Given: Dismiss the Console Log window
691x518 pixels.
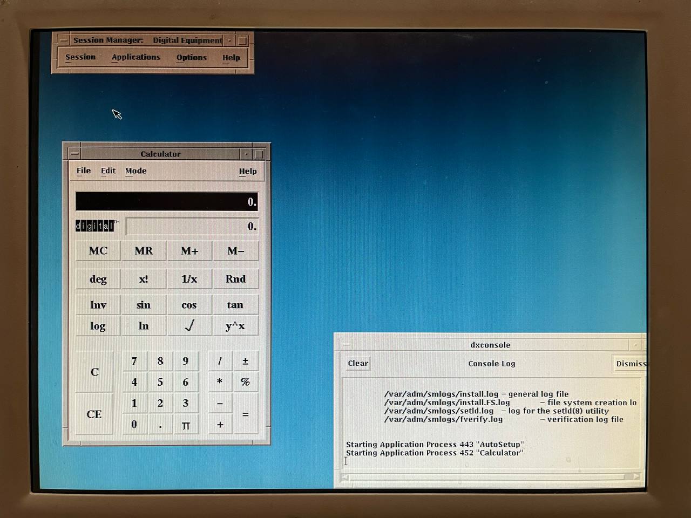Looking at the screenshot, I should 630,364.
